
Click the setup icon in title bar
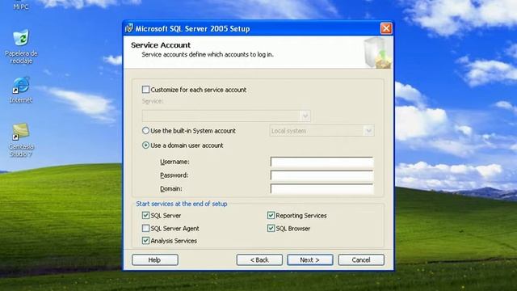pyautogui.click(x=129, y=28)
